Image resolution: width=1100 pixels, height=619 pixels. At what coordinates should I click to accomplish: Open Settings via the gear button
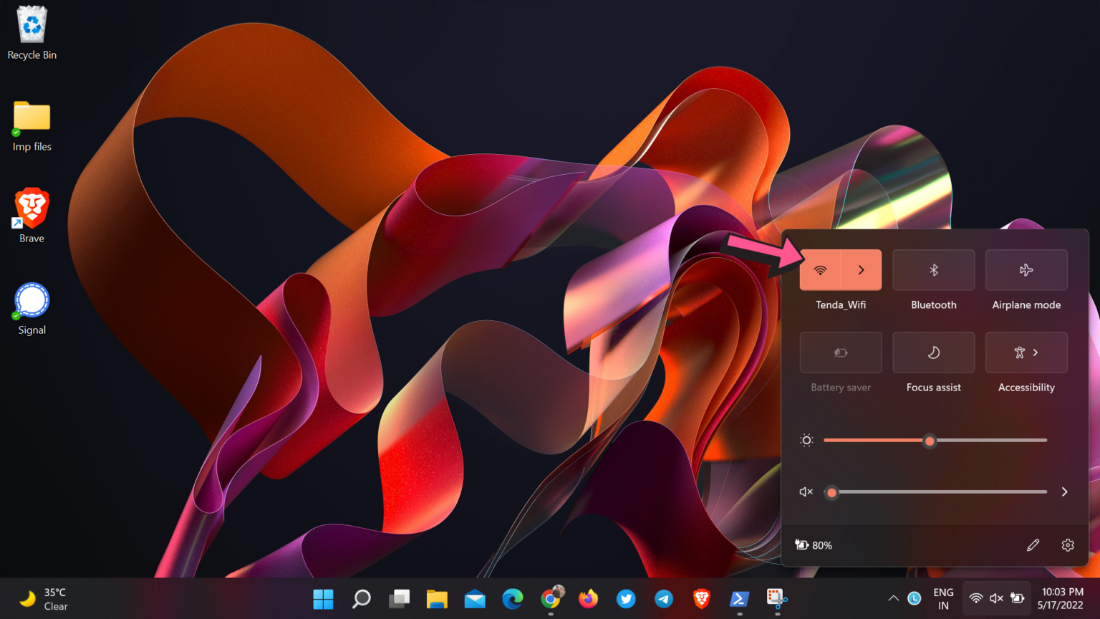[1068, 545]
